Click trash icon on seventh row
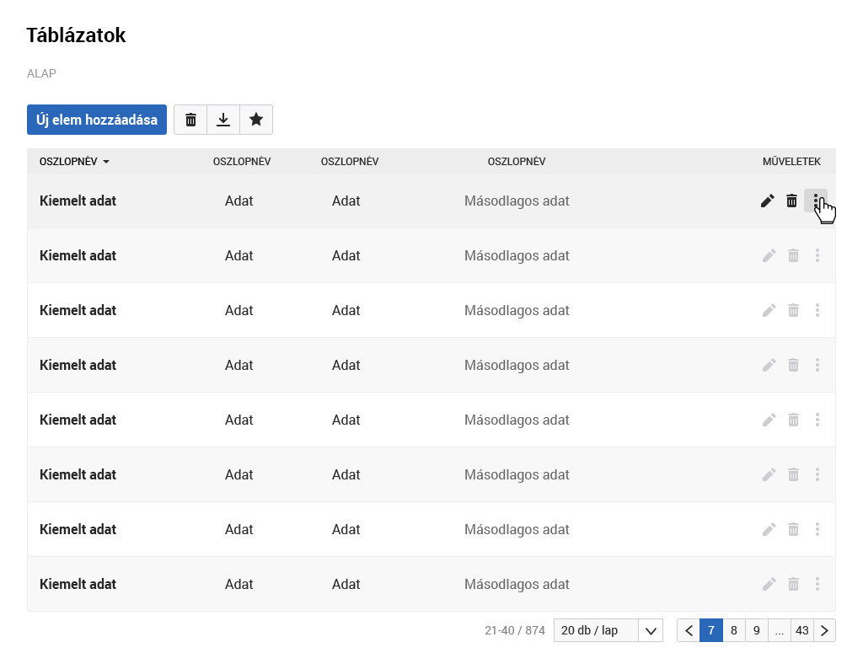The image size is (863, 669). point(793,529)
